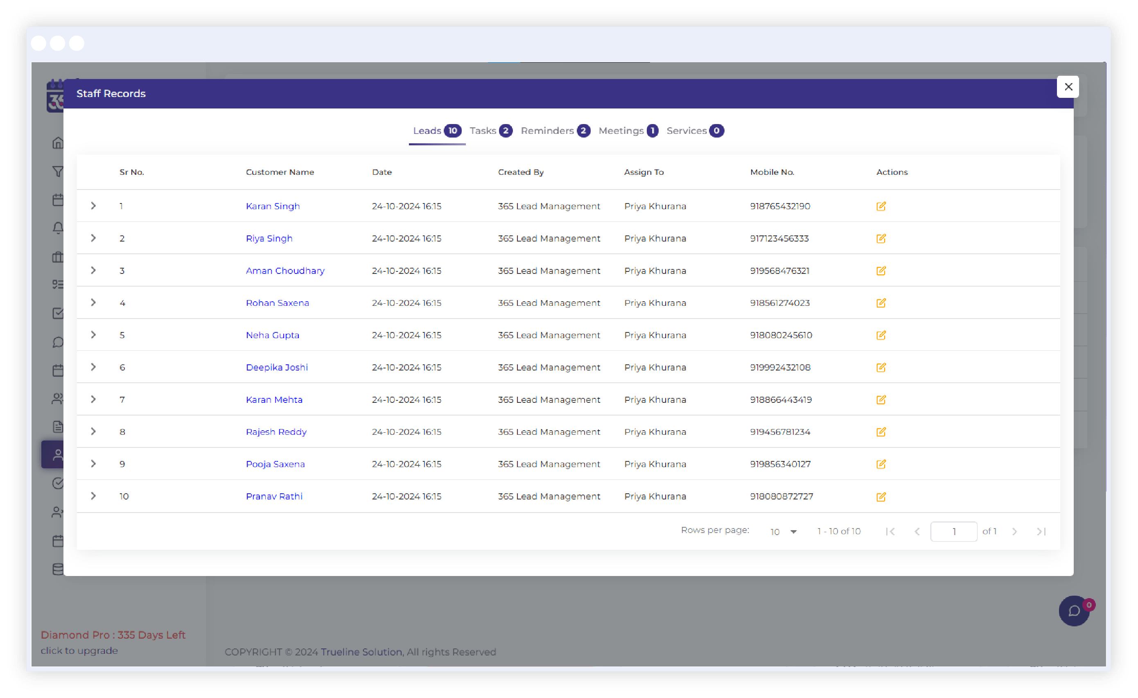Expand row 3 Aman Choudhary
Screen dimensions: 1138x698
[x=93, y=270]
